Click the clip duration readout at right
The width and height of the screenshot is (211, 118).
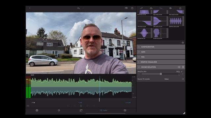(128, 103)
